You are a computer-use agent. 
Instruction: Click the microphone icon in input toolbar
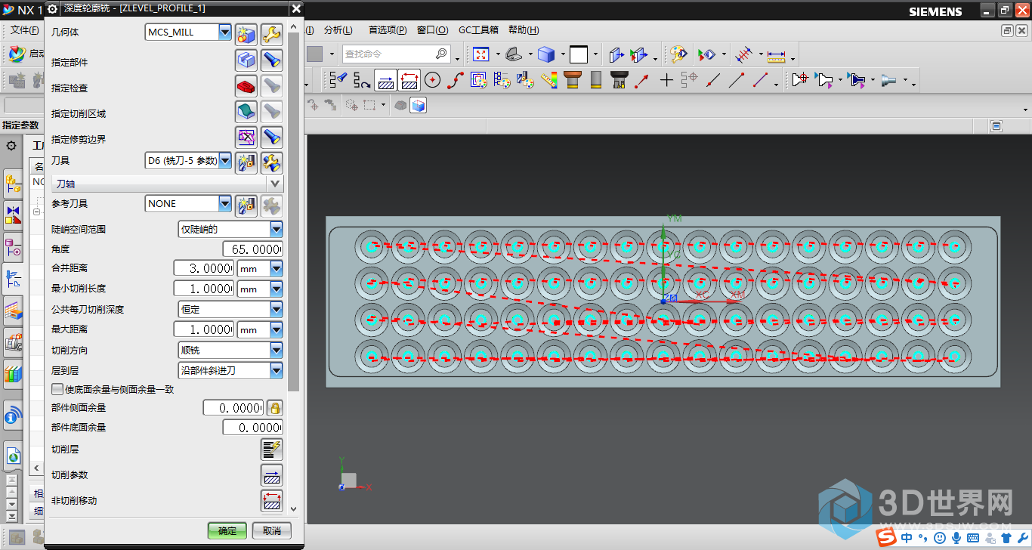[956, 538]
